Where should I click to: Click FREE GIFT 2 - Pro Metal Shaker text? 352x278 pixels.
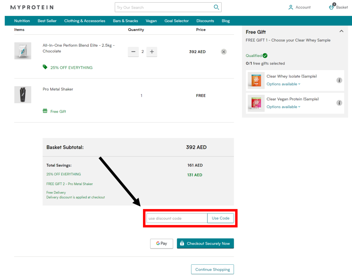(70, 184)
